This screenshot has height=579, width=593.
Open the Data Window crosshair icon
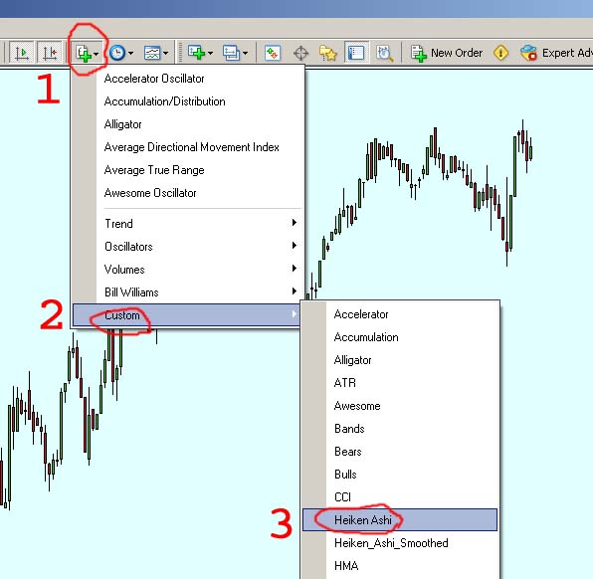[x=300, y=53]
